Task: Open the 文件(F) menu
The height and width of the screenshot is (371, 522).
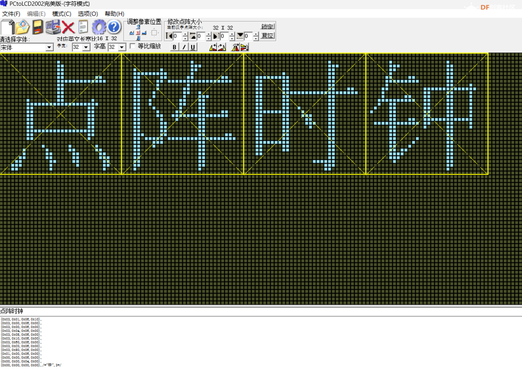Action: click(11, 14)
